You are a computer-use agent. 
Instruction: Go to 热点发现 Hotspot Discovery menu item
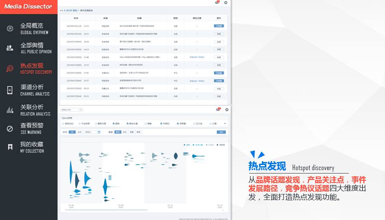[x=36, y=69]
